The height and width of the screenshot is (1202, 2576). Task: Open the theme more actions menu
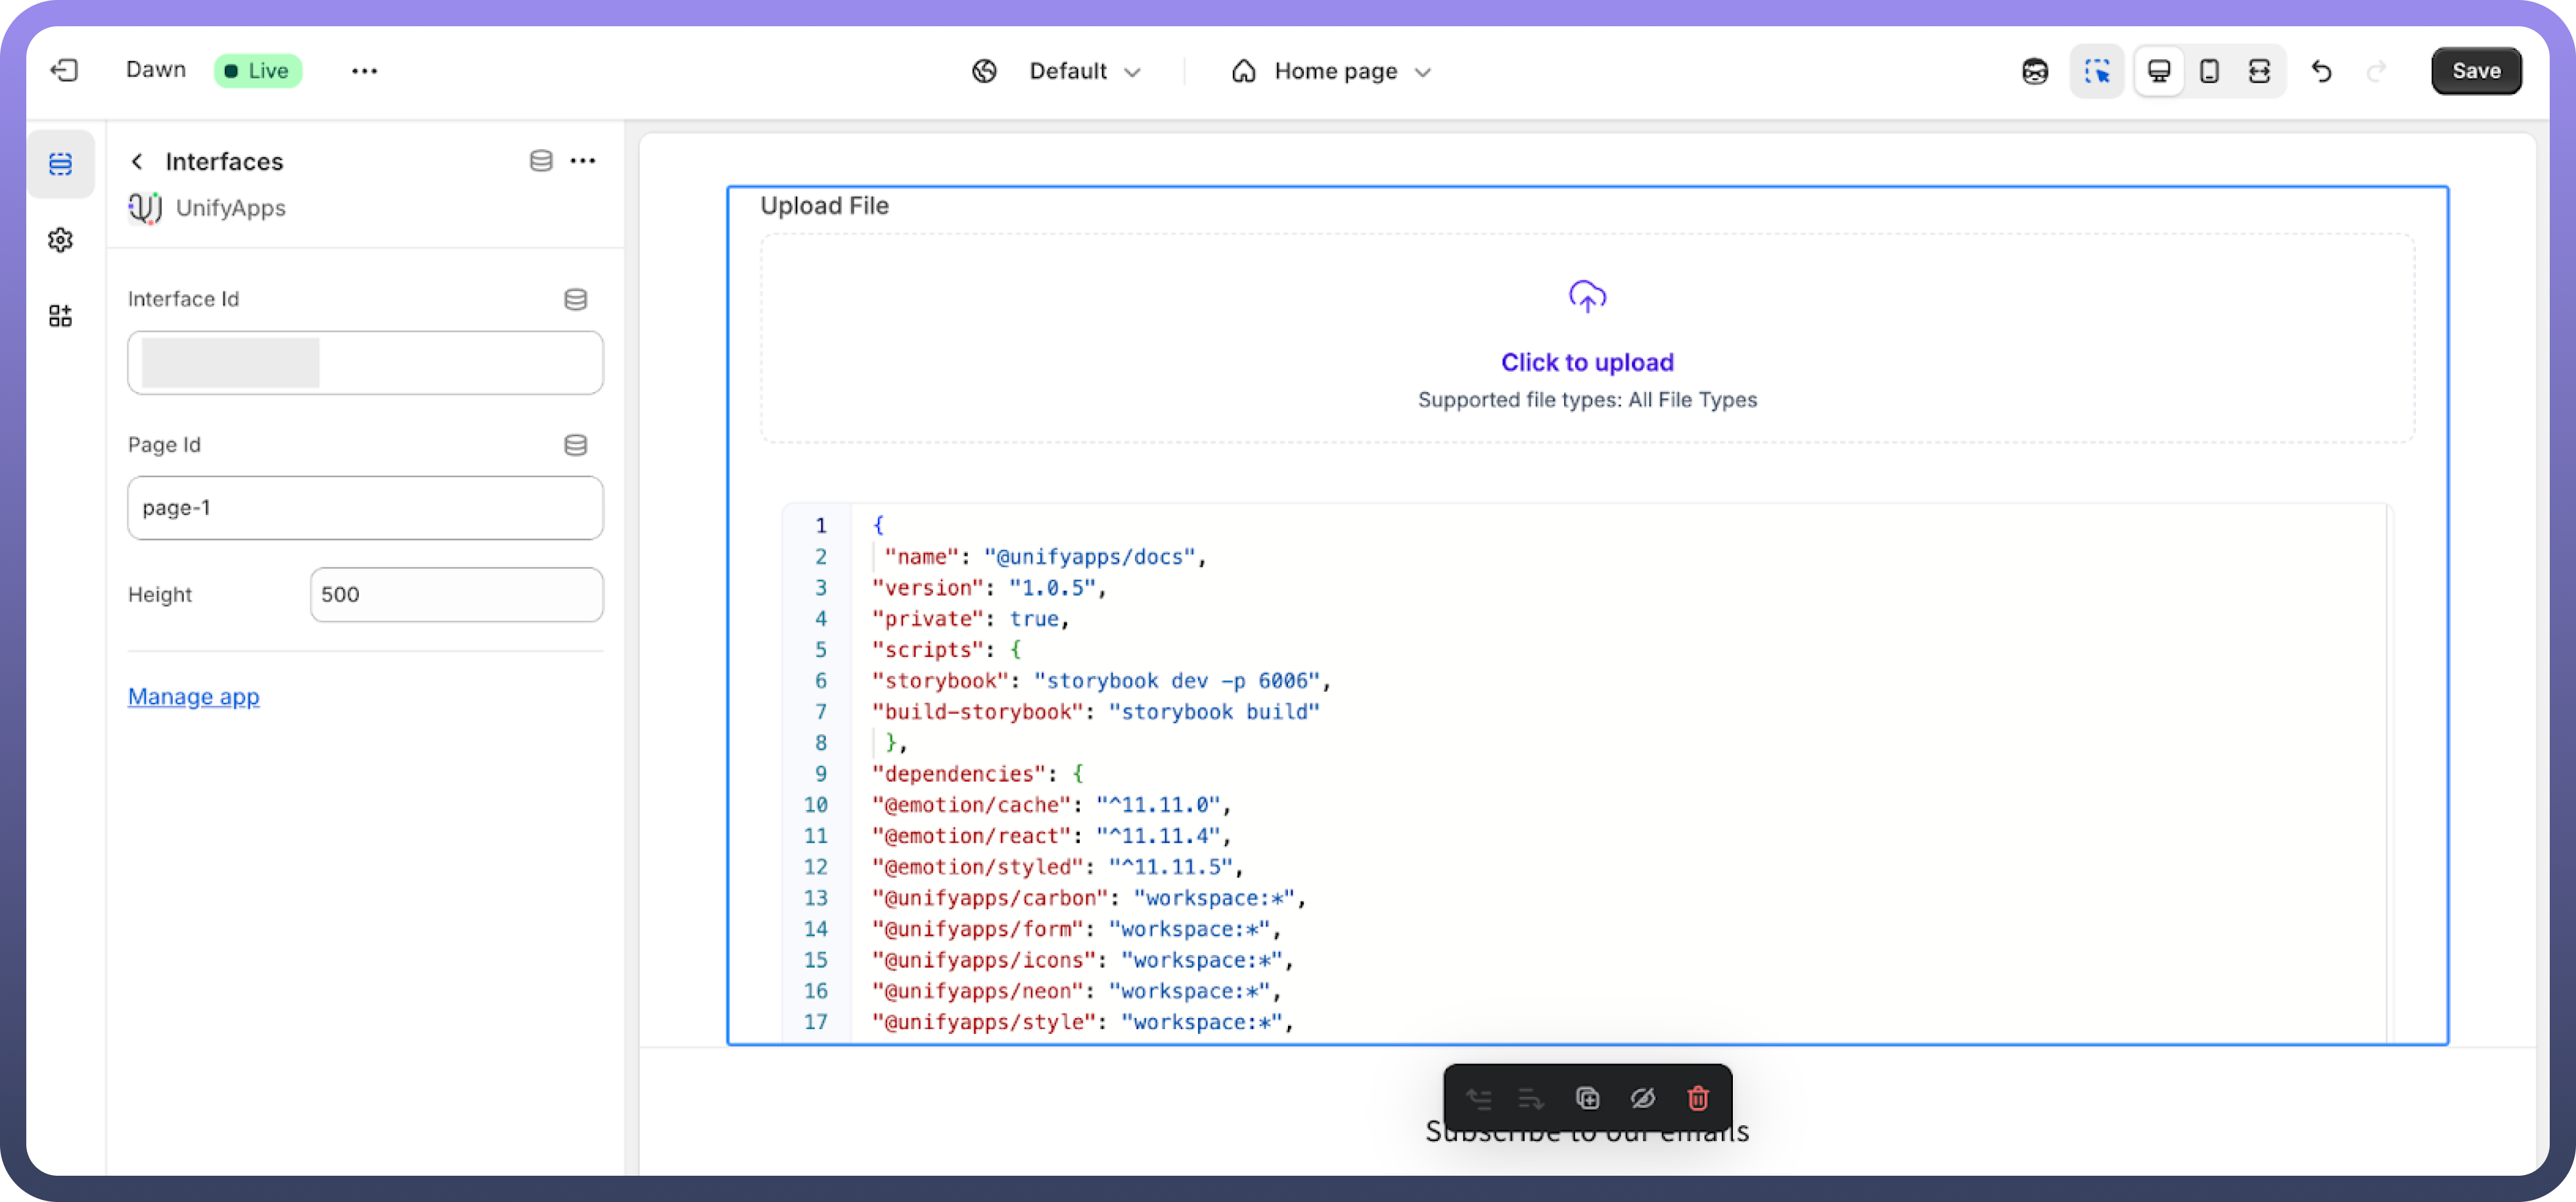tap(364, 71)
